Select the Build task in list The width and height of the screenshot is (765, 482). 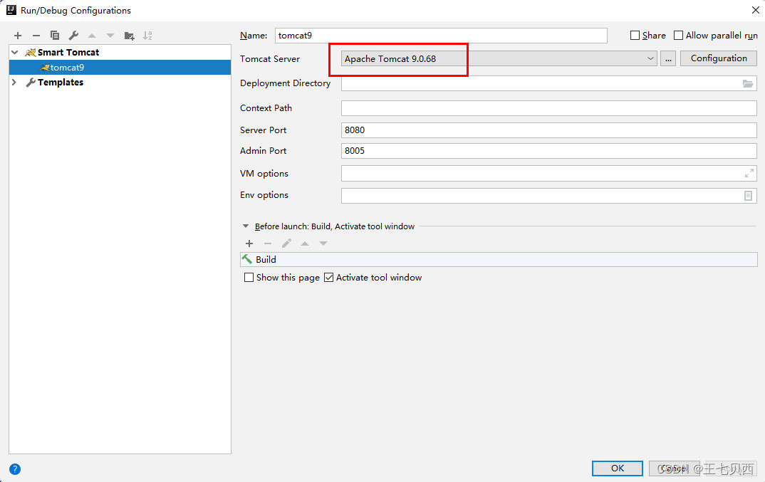click(x=499, y=260)
